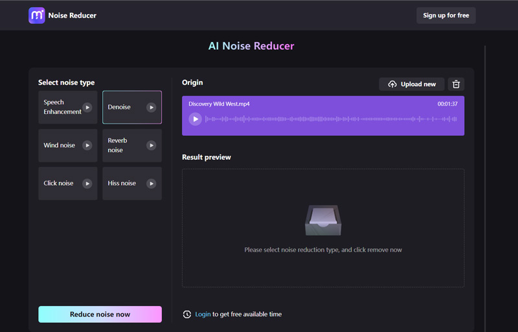Screen dimensions: 518x332
Task: Click Reduce noise now button
Action: [100, 314]
